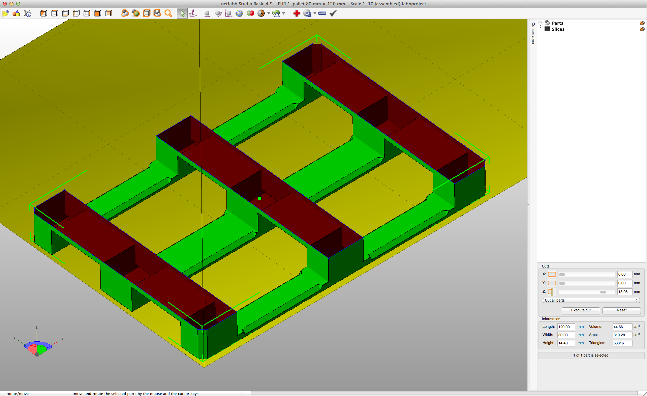This screenshot has height=396, width=647.
Task: Start part repair with red cross
Action: pos(297,13)
